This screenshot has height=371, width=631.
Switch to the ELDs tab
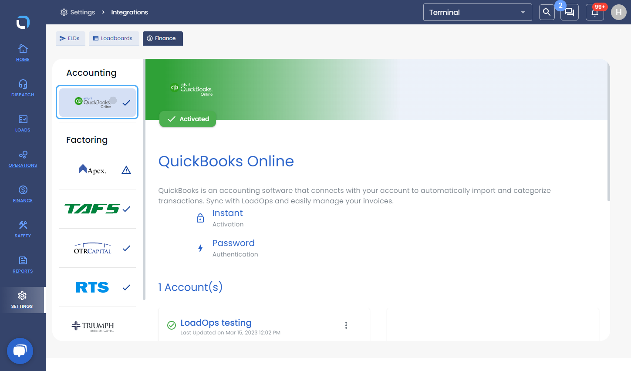(x=70, y=38)
